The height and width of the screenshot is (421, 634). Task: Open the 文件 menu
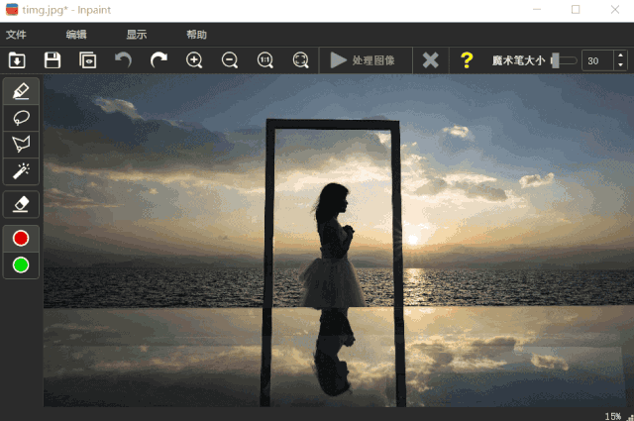pyautogui.click(x=17, y=35)
